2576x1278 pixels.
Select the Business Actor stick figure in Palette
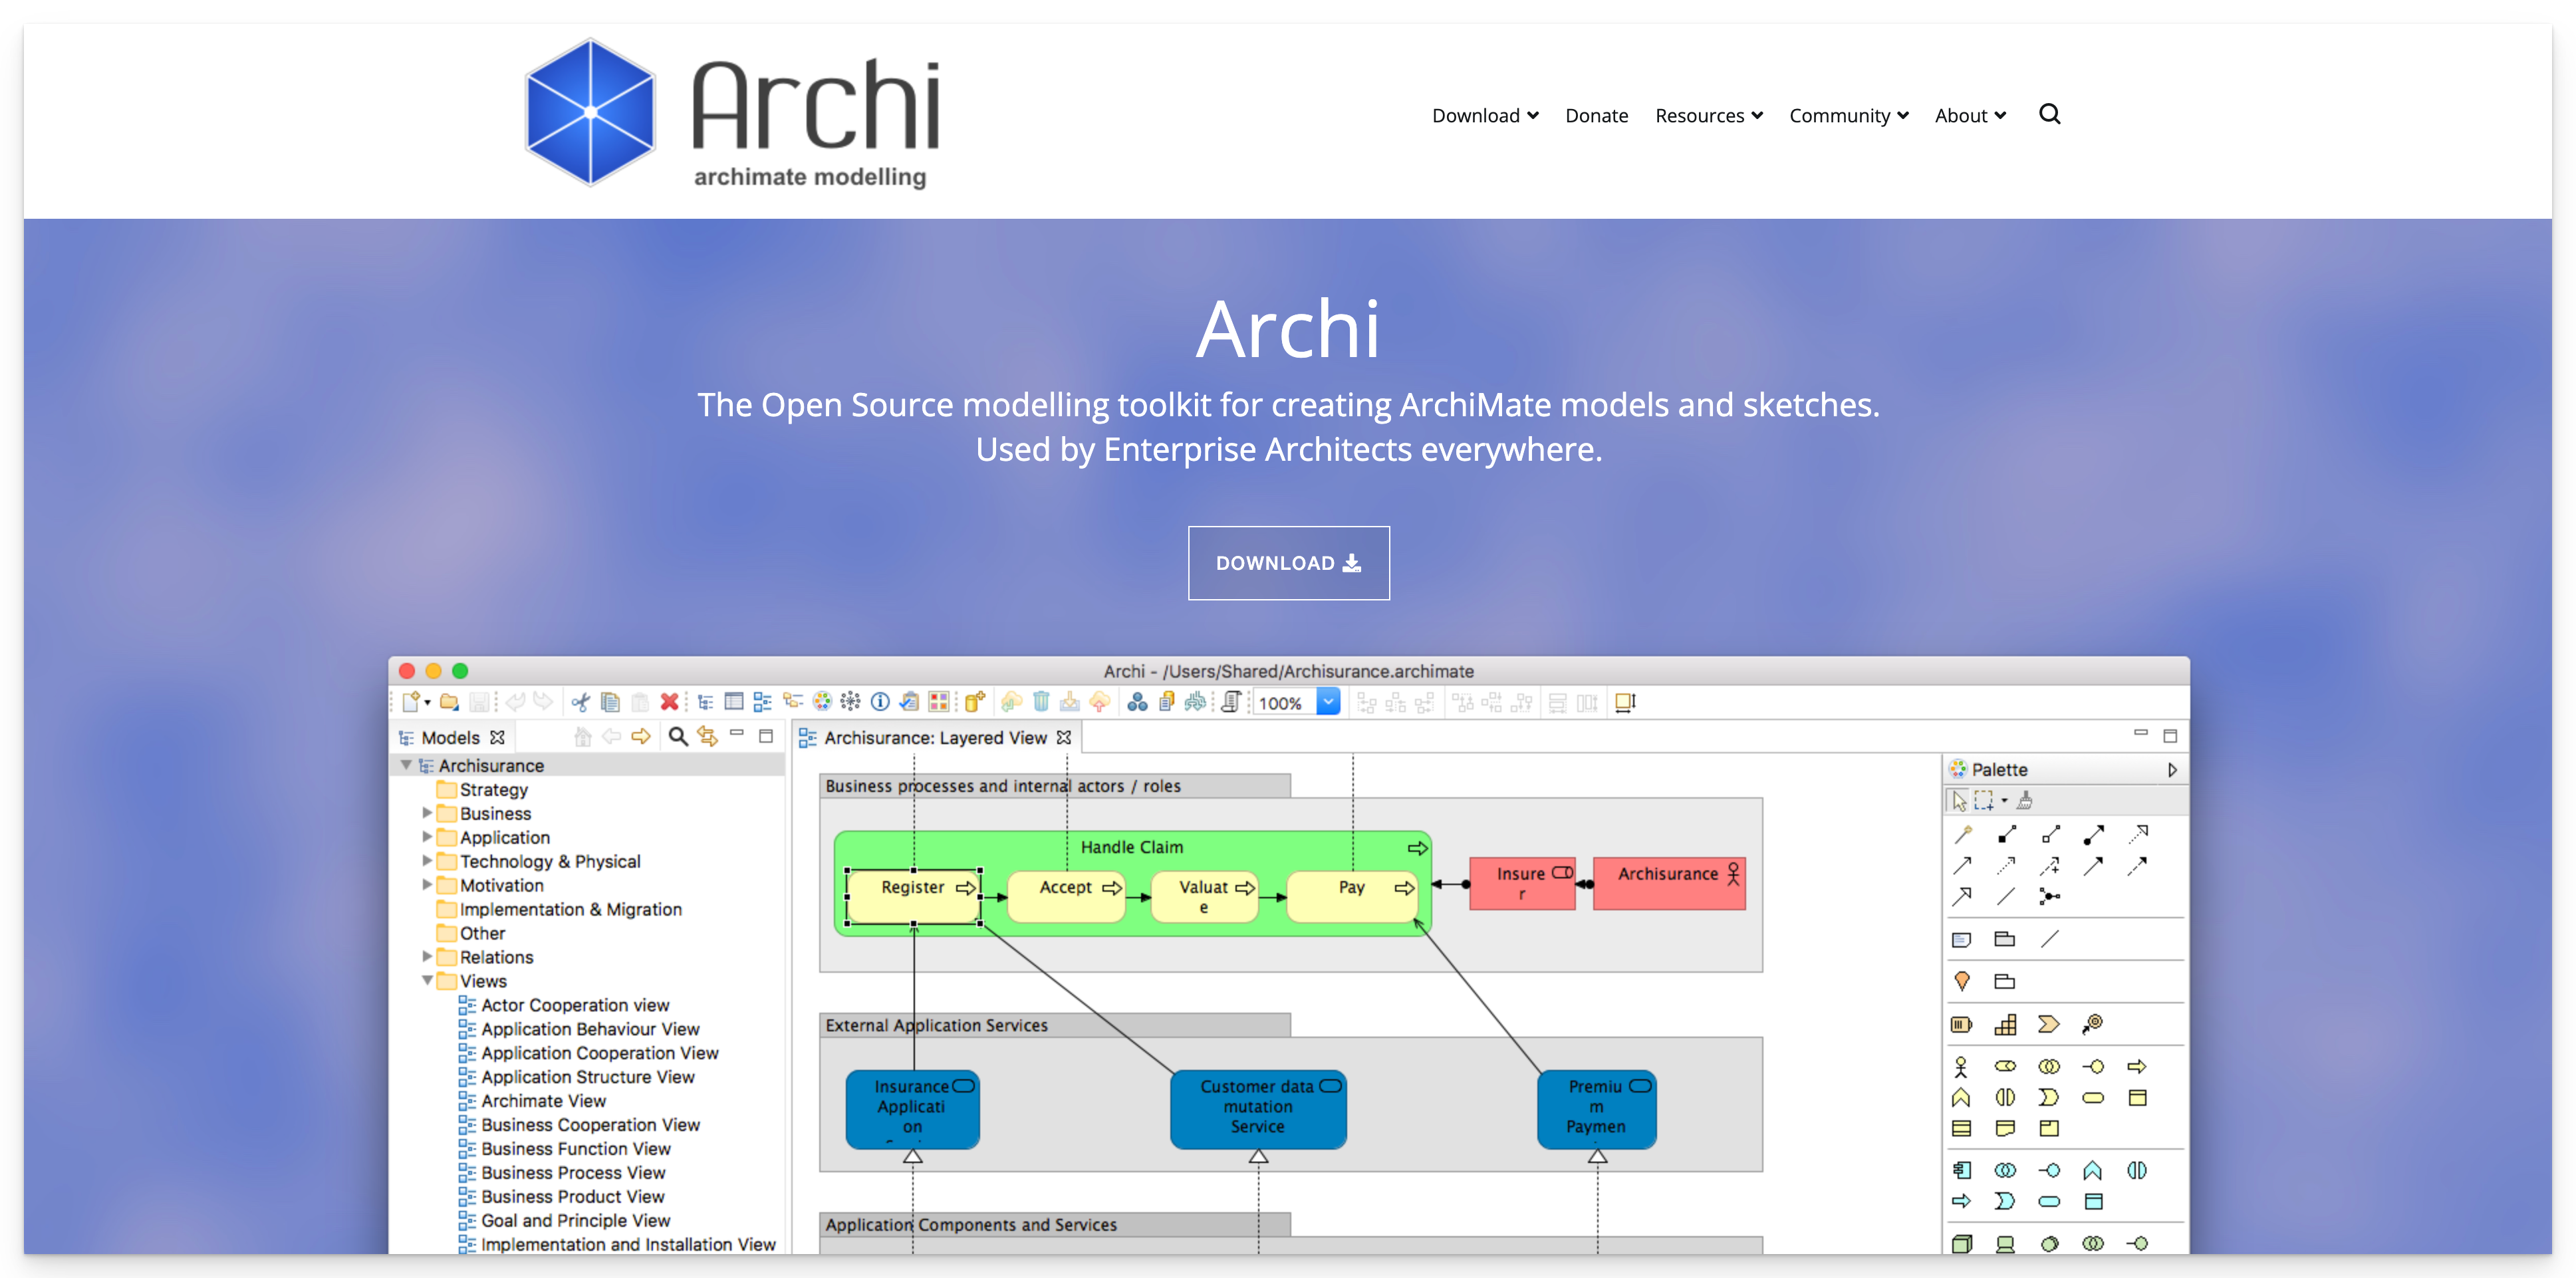pyautogui.click(x=1961, y=1066)
